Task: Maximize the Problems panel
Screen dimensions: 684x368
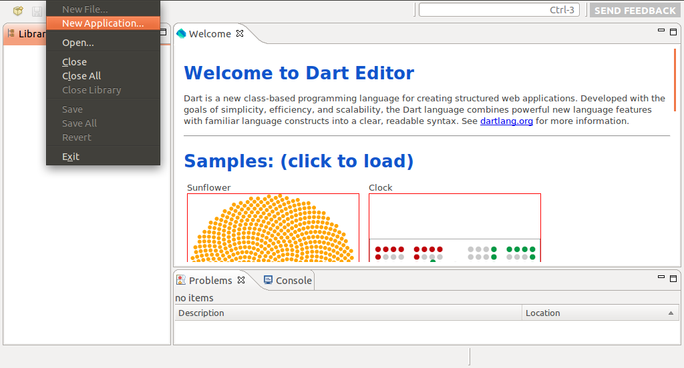Action: [673, 278]
